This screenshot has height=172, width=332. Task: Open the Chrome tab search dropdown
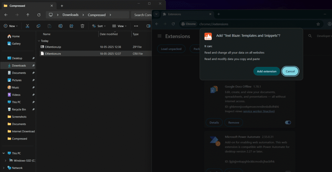(x=156, y=14)
